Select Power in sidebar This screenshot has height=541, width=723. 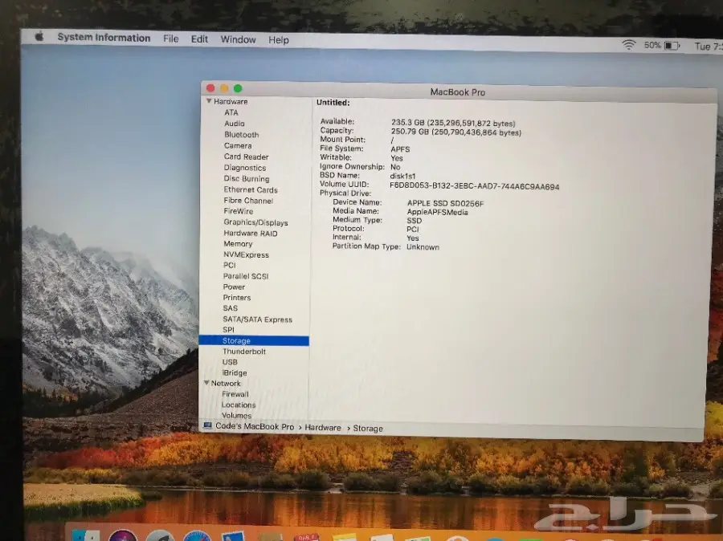coord(234,287)
